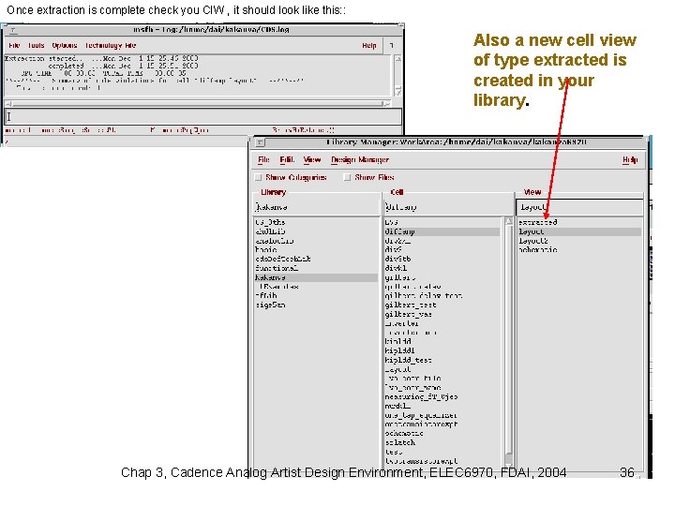
Task: Focus the CIW command input field
Action: coord(203,116)
